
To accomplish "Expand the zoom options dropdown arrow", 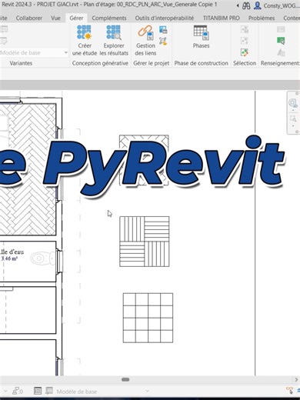I will click(x=293, y=126).
